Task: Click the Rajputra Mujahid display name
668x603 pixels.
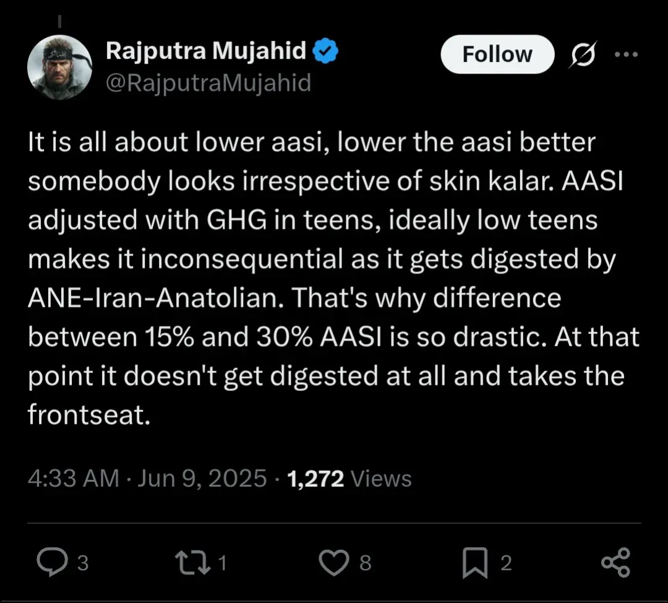Action: coord(207,52)
